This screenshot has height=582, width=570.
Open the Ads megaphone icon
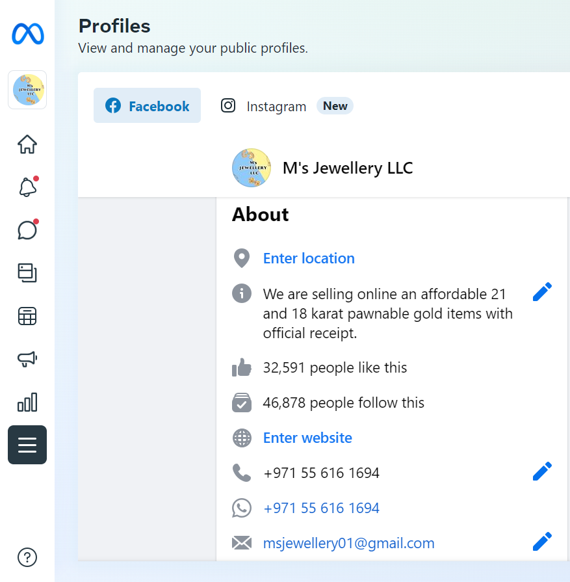(27, 359)
